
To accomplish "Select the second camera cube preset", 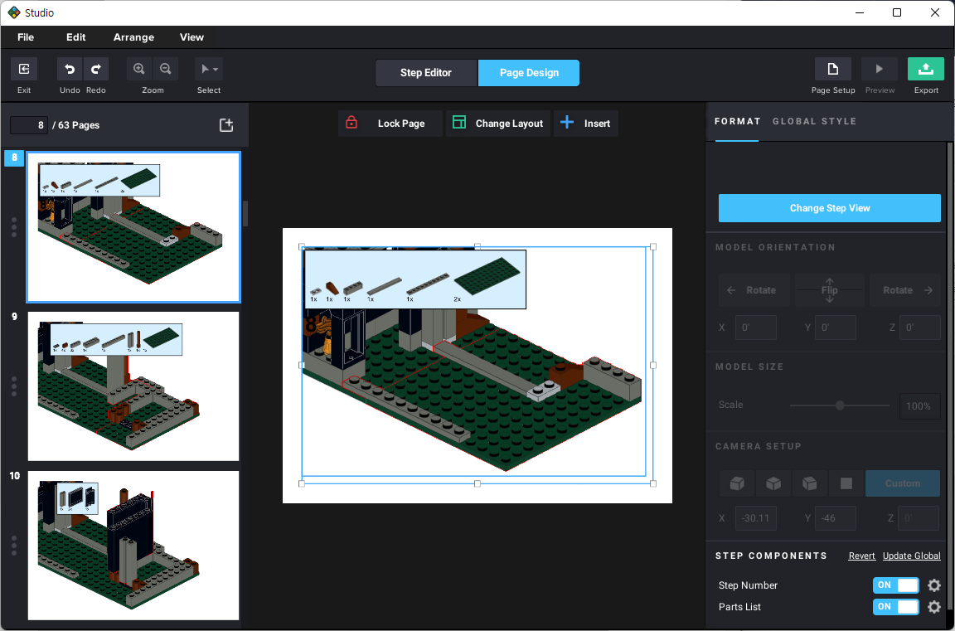I will tap(773, 483).
